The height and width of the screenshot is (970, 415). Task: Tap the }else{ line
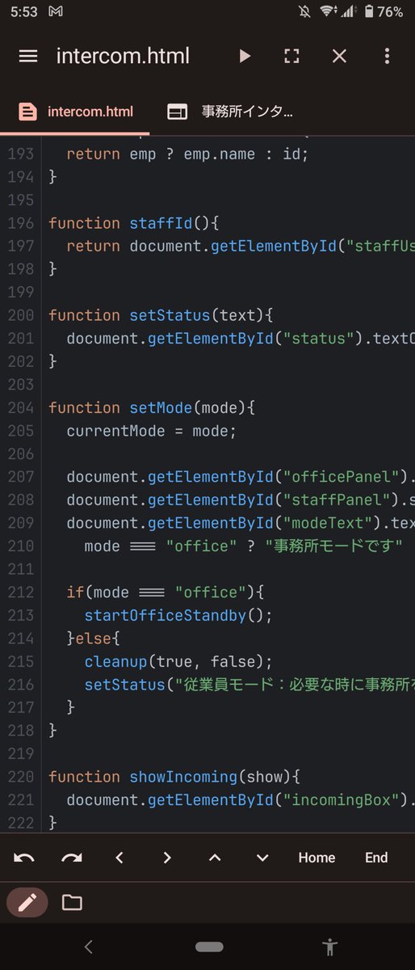pyautogui.click(x=93, y=639)
